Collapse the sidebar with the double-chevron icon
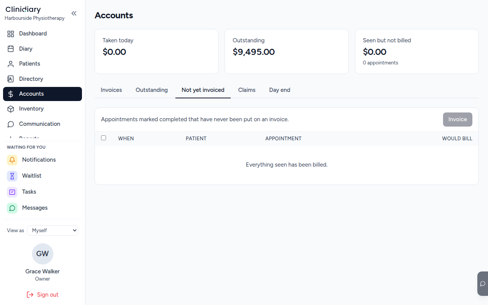This screenshot has height=305, width=488. click(x=74, y=13)
